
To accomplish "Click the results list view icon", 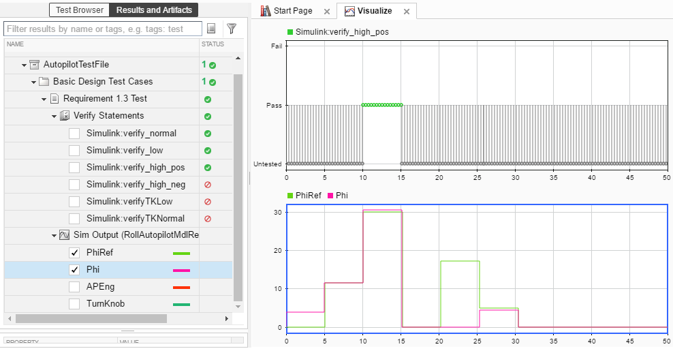I will (x=210, y=29).
